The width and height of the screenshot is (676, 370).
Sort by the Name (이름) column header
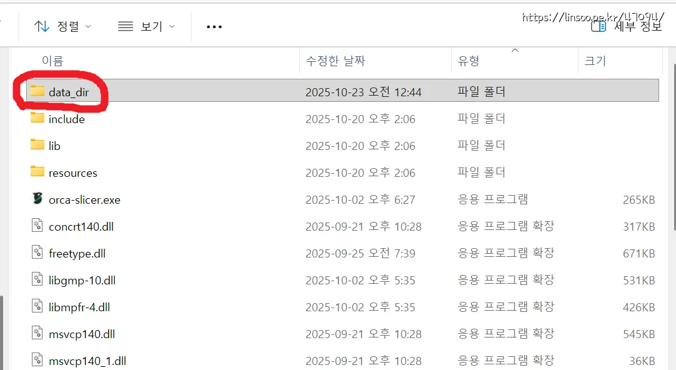coord(52,61)
